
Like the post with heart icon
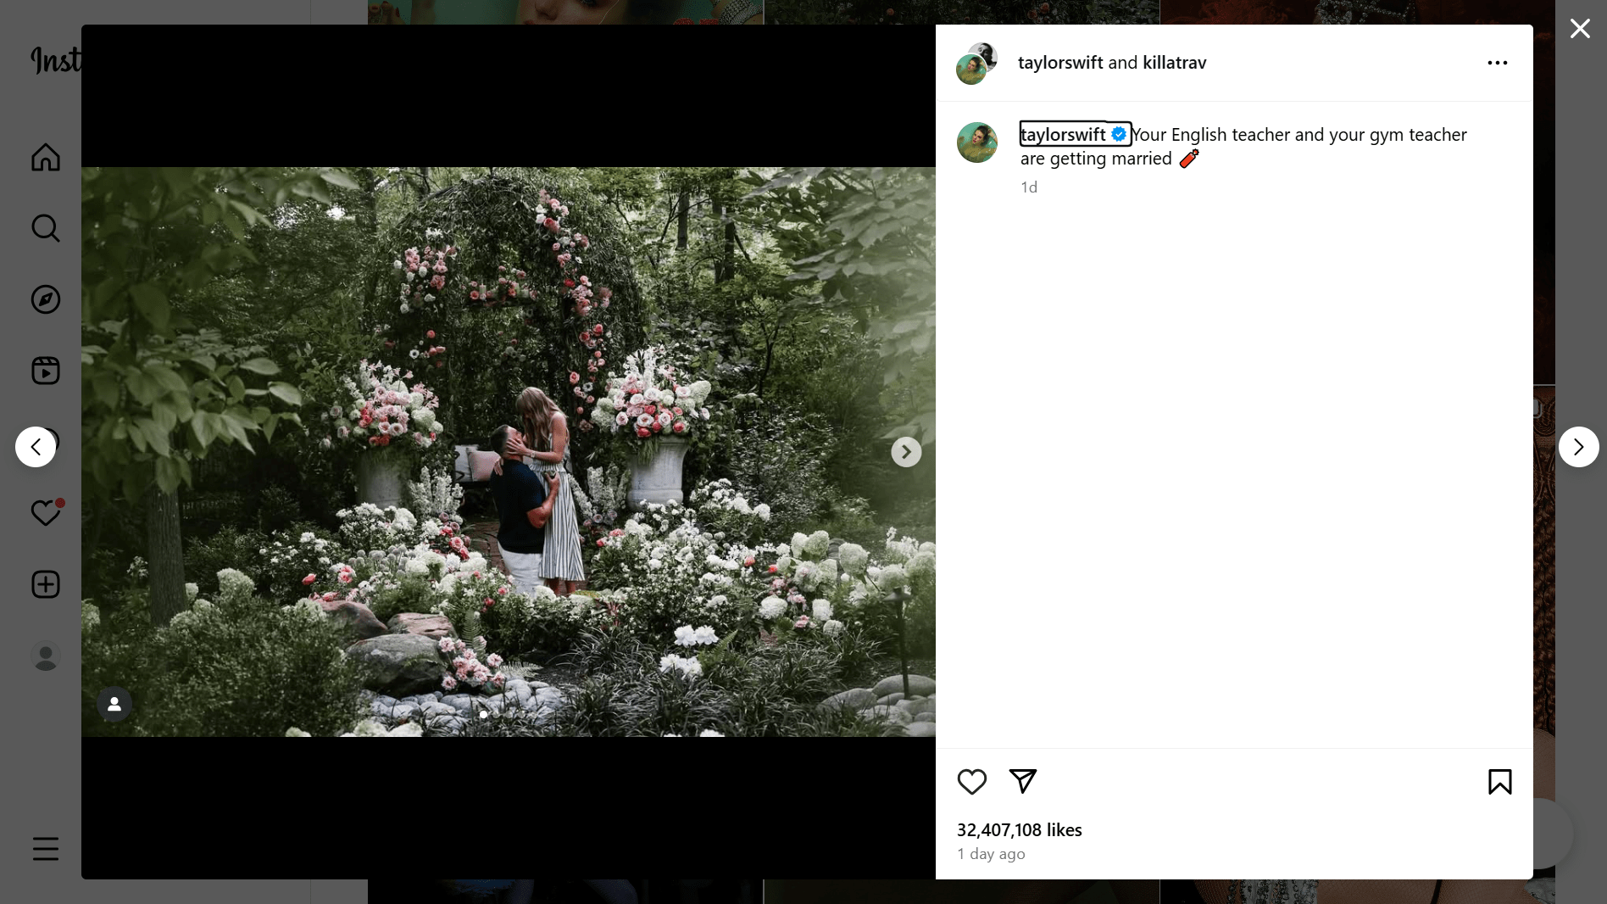tap(972, 781)
